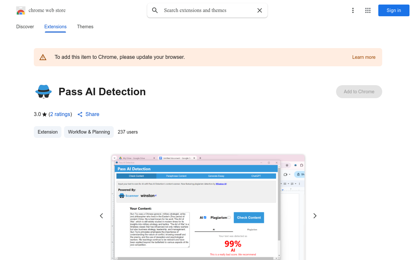Click the 3.0 star rating
The width and height of the screenshot is (416, 260).
click(x=40, y=114)
